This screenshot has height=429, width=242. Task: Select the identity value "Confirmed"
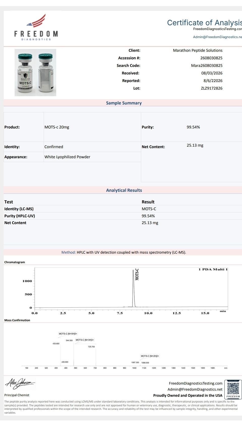(54, 147)
